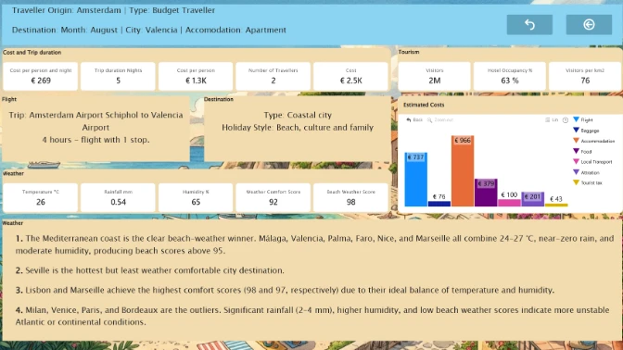This screenshot has height=350, width=623.
Task: Click the Temperature °C 26 card
Action: point(41,197)
